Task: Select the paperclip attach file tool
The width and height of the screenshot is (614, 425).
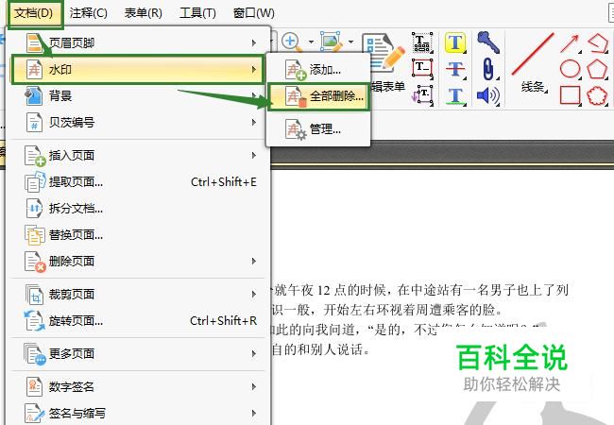Action: click(488, 69)
